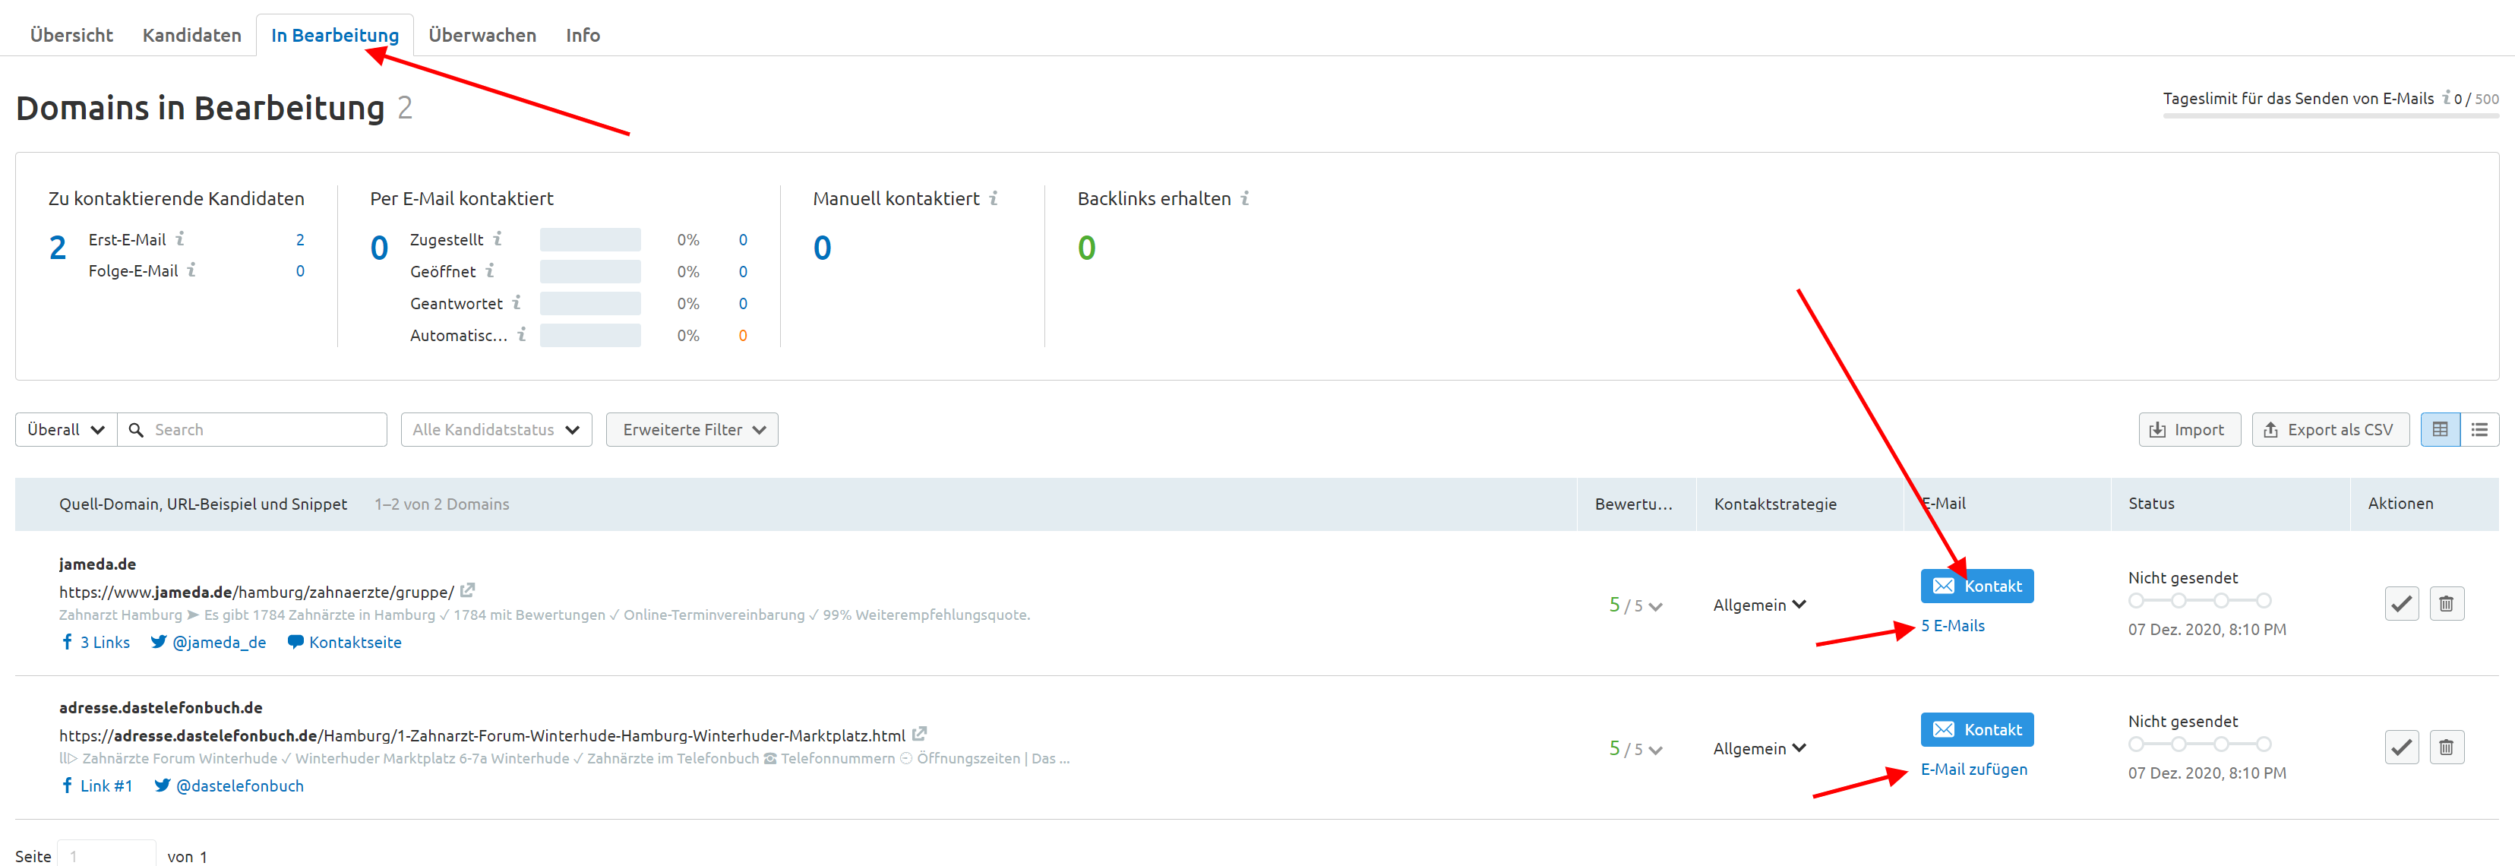Open Alle Kandidatstatus dropdown

(496, 430)
